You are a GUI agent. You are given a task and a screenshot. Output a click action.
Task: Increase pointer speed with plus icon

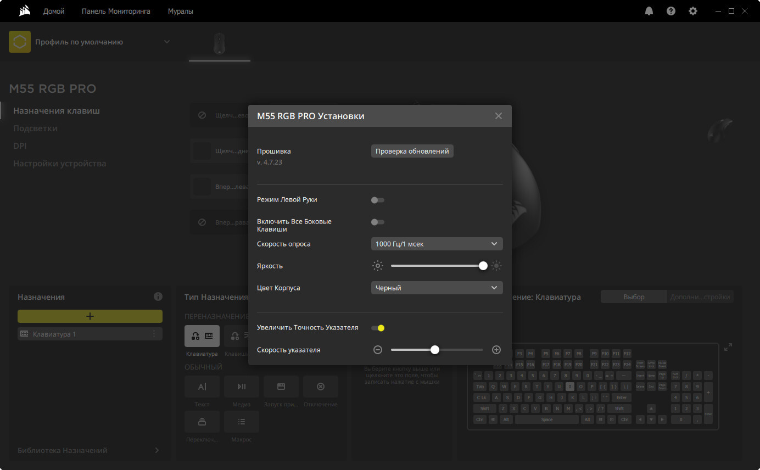[x=496, y=350]
